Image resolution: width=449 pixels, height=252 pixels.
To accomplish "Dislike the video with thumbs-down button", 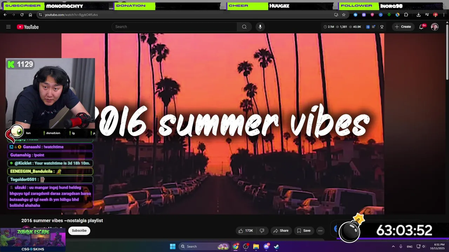I will (262, 231).
